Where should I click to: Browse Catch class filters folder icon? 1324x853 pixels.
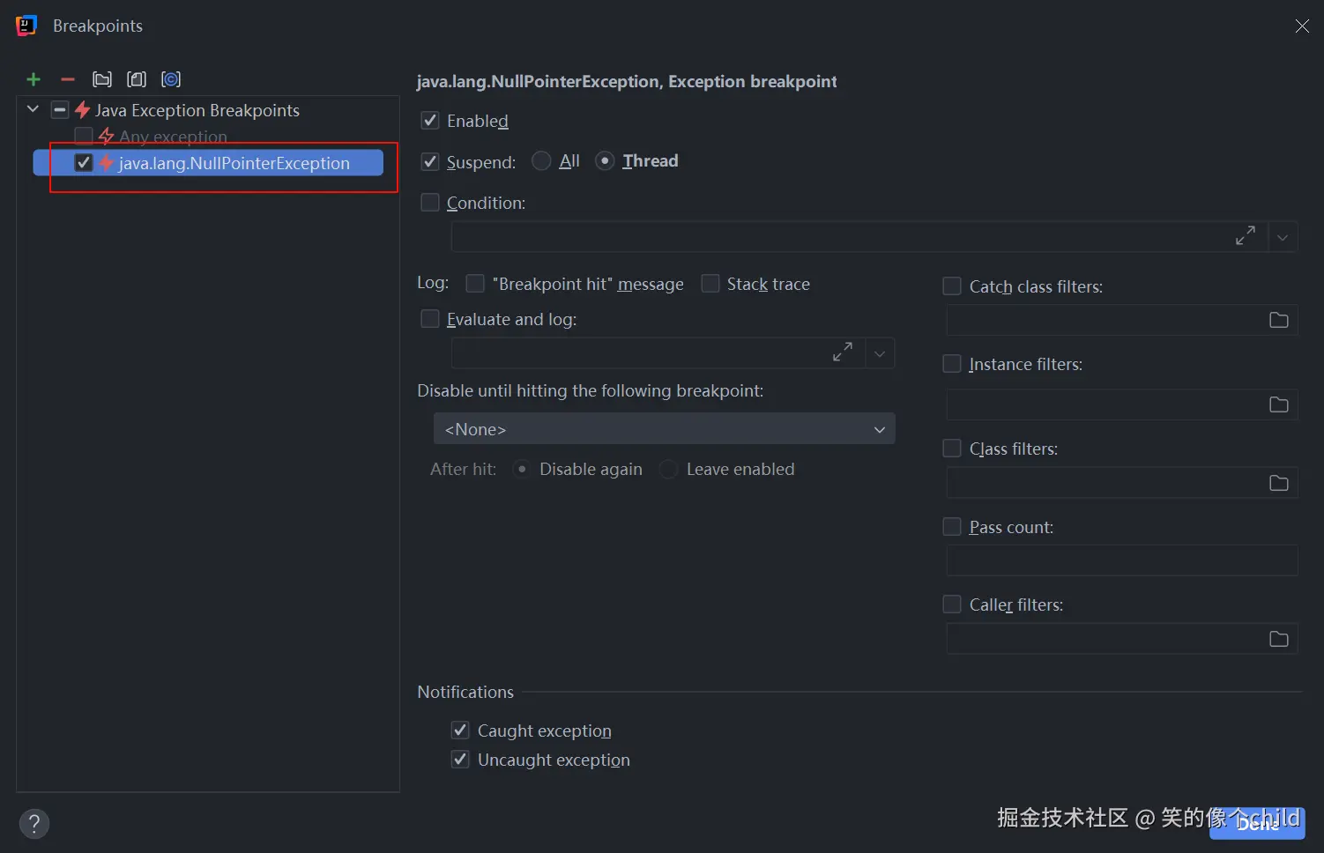(1279, 320)
